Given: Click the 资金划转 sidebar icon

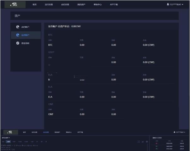Looking at the screenshot, I should [18, 43].
